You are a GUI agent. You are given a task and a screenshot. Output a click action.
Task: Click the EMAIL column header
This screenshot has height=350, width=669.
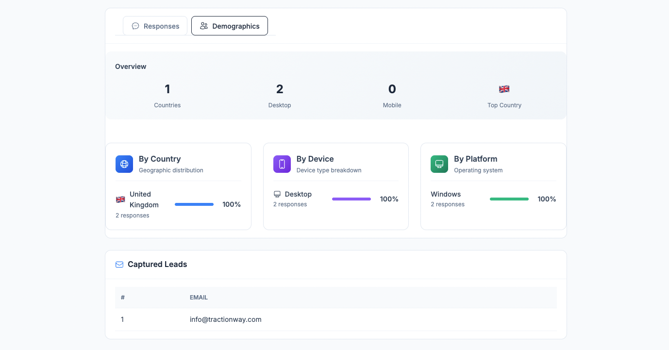199,297
